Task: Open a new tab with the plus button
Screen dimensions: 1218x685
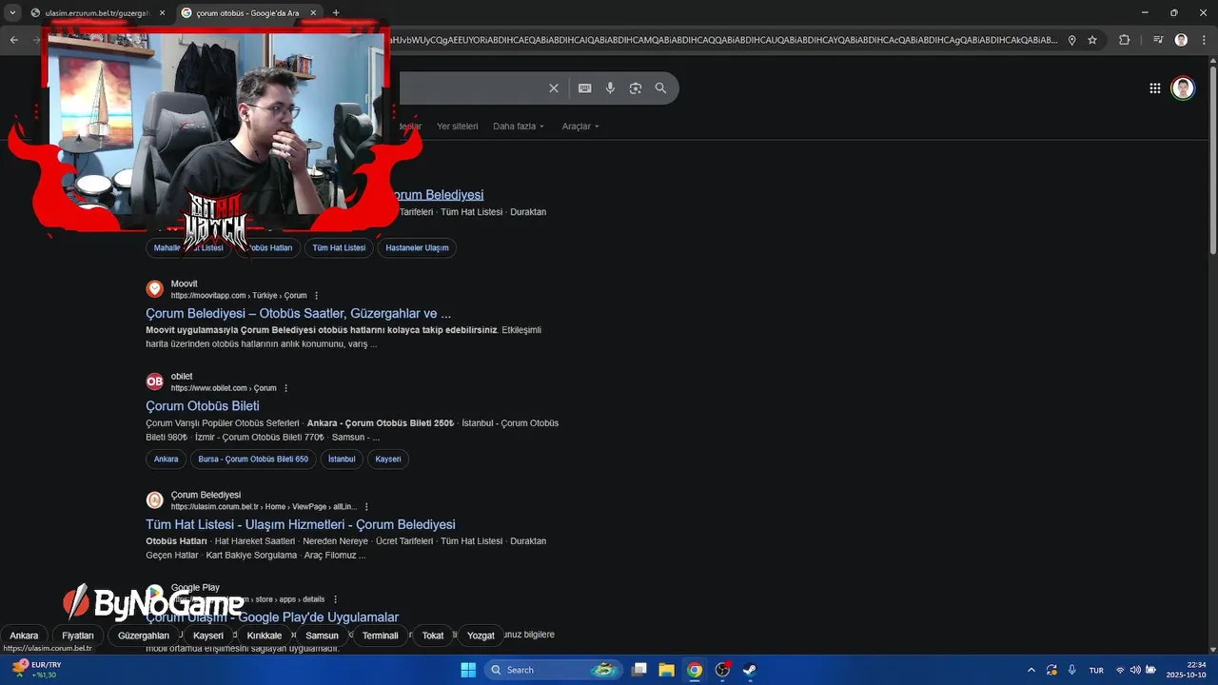Action: pyautogui.click(x=336, y=13)
